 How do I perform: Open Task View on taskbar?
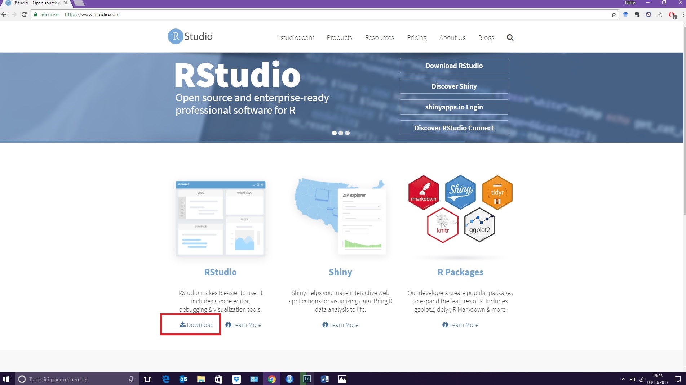point(147,379)
